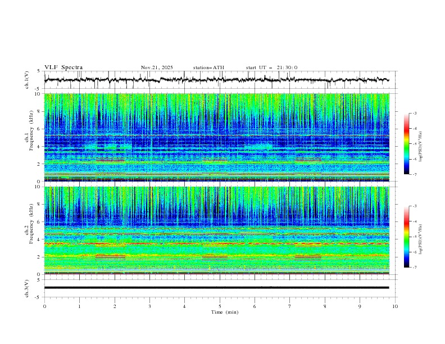Viewport: 445px width, 344px height.
Task: Click the time axis tick label '8'
Action: pyautogui.click(x=325, y=306)
